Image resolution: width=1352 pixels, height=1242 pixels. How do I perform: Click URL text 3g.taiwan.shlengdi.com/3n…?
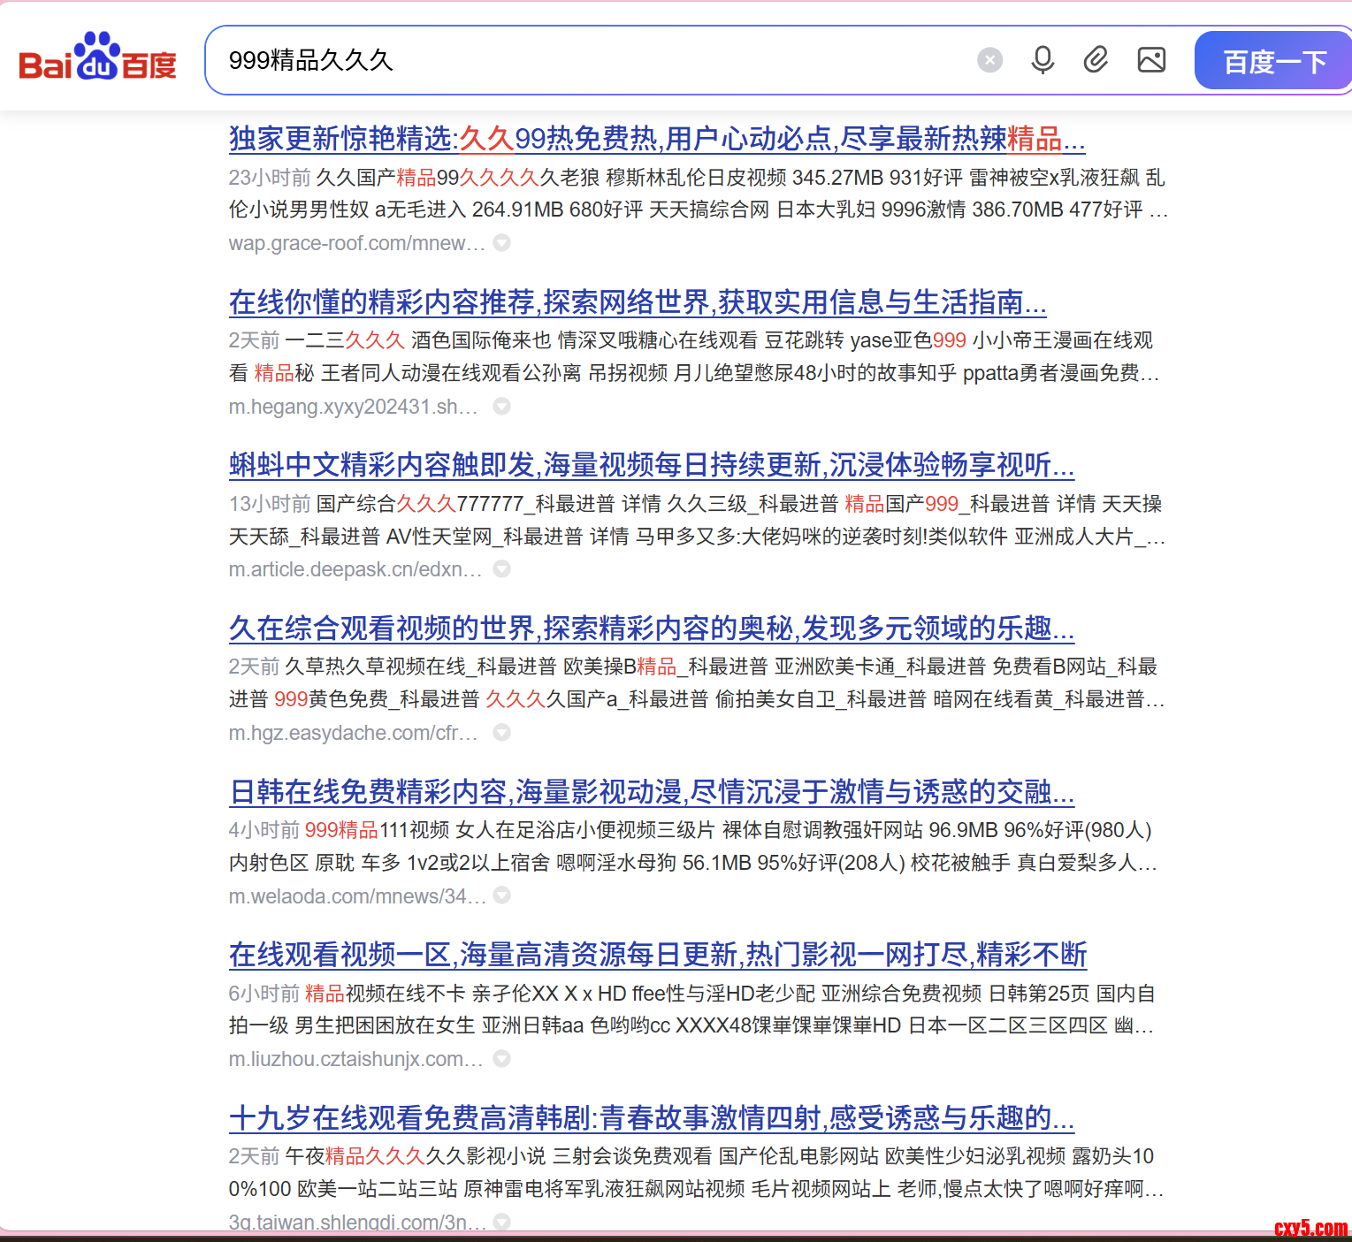[x=357, y=1222]
